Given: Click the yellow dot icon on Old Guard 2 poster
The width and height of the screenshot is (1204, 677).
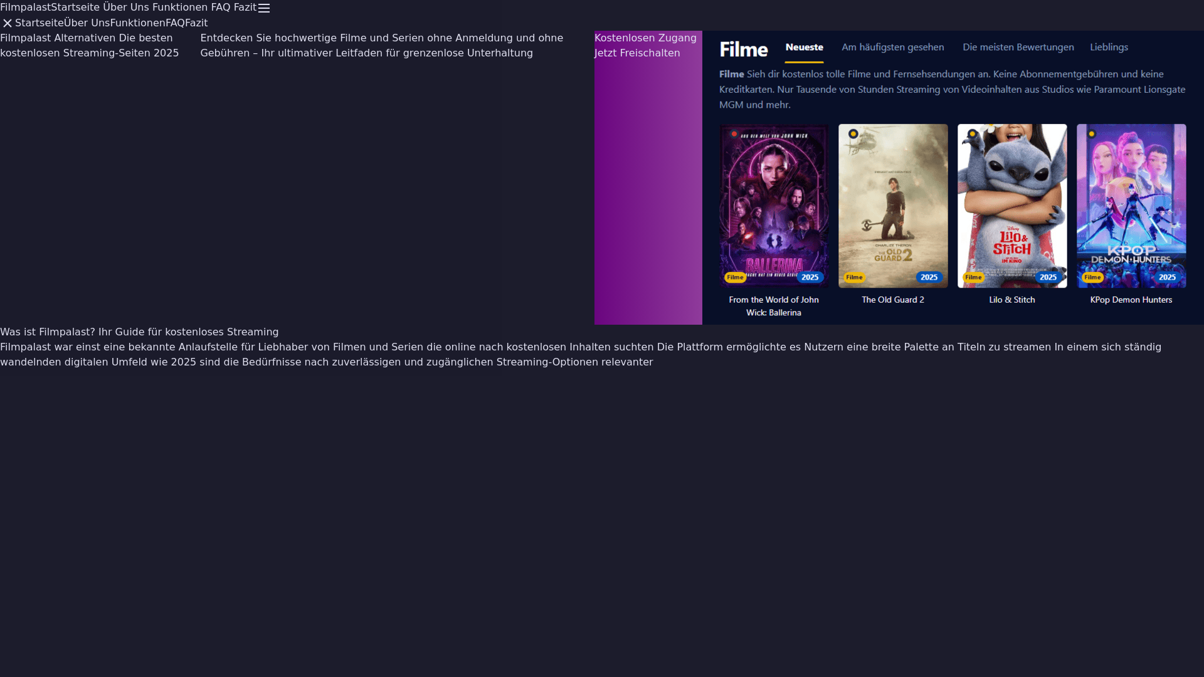Looking at the screenshot, I should [853, 134].
